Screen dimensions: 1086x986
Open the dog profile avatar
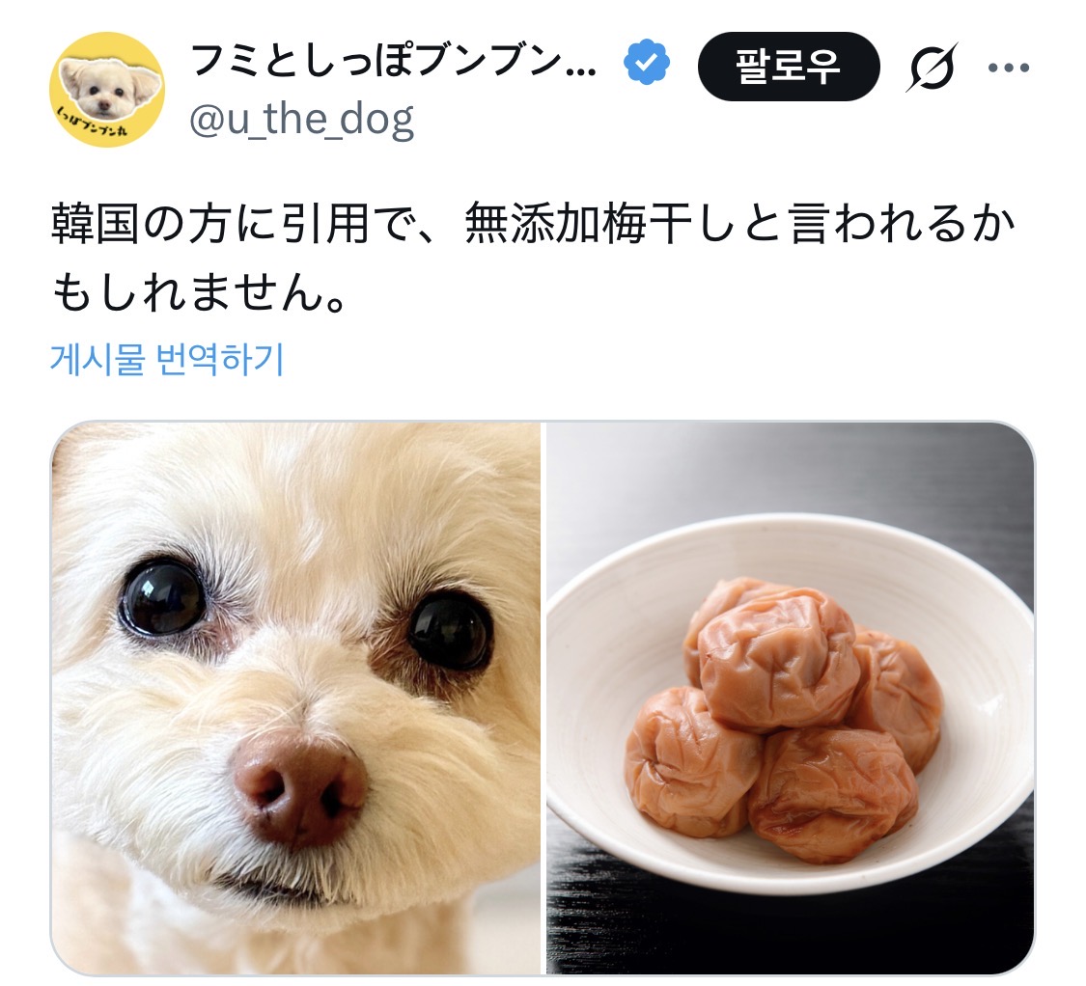pyautogui.click(x=106, y=90)
